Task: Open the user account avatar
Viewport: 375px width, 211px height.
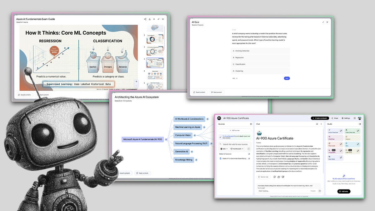Action: (x=360, y=118)
